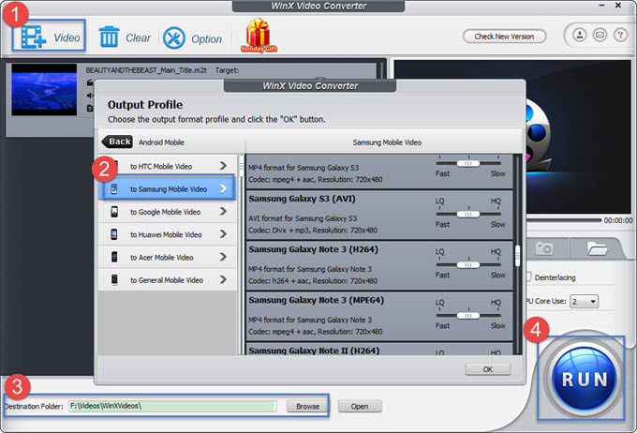The image size is (637, 433).
Task: Expand to General Mobile Video chevron
Action: pos(223,279)
